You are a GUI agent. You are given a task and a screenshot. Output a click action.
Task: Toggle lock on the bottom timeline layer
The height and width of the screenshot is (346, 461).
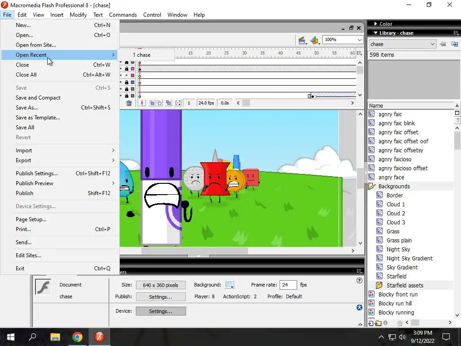point(127,96)
